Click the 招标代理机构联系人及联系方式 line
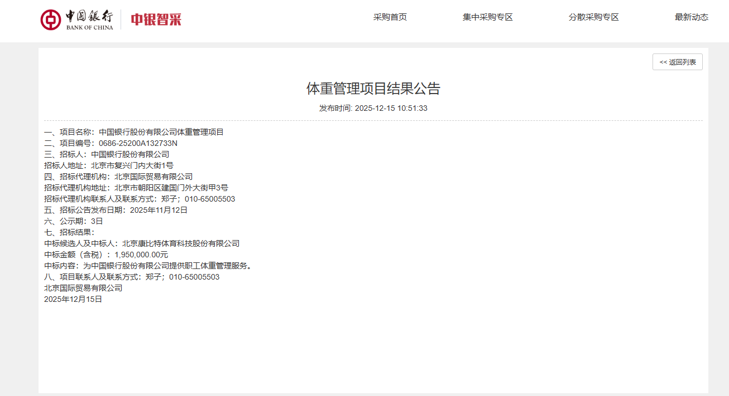The height and width of the screenshot is (396, 729). click(140, 199)
